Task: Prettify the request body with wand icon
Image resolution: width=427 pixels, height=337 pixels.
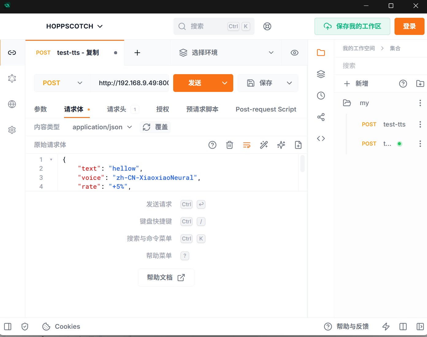Action: click(264, 145)
